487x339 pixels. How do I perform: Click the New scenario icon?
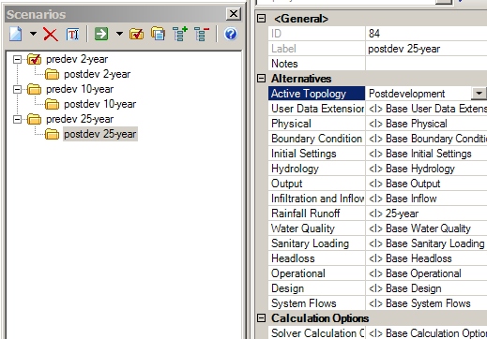pos(16,34)
